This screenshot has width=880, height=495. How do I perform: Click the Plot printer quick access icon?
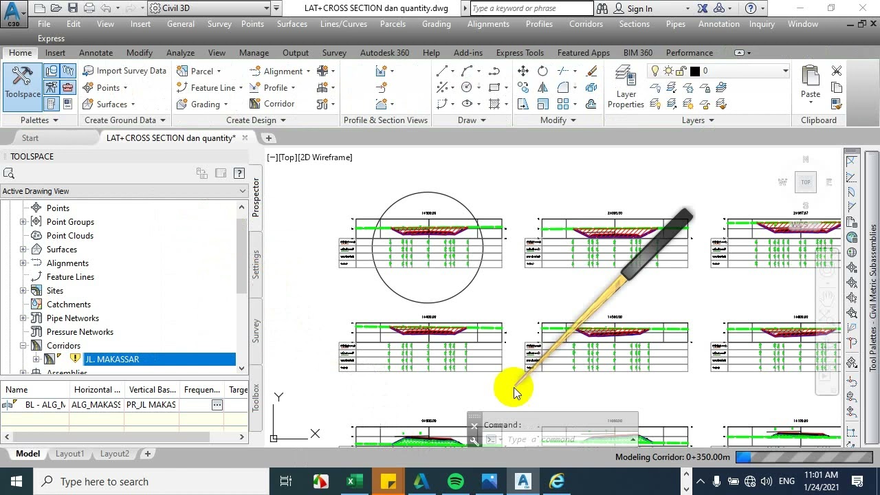coord(90,8)
